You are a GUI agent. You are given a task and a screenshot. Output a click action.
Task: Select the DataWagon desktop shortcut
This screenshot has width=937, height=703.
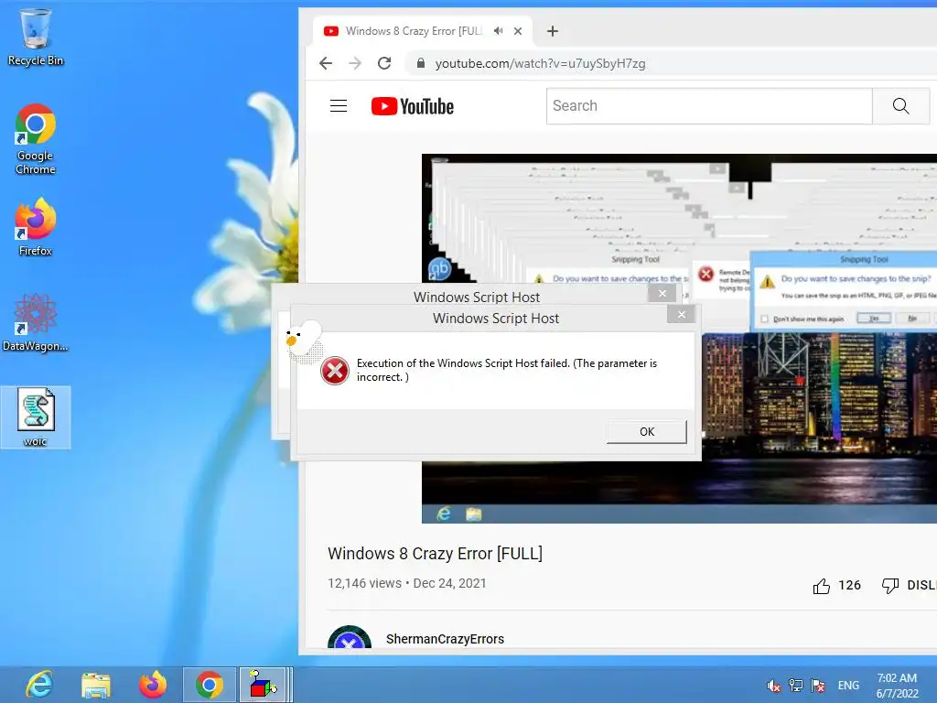[36, 323]
